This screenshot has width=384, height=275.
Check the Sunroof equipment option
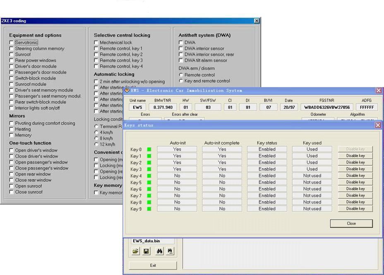coord(11,54)
